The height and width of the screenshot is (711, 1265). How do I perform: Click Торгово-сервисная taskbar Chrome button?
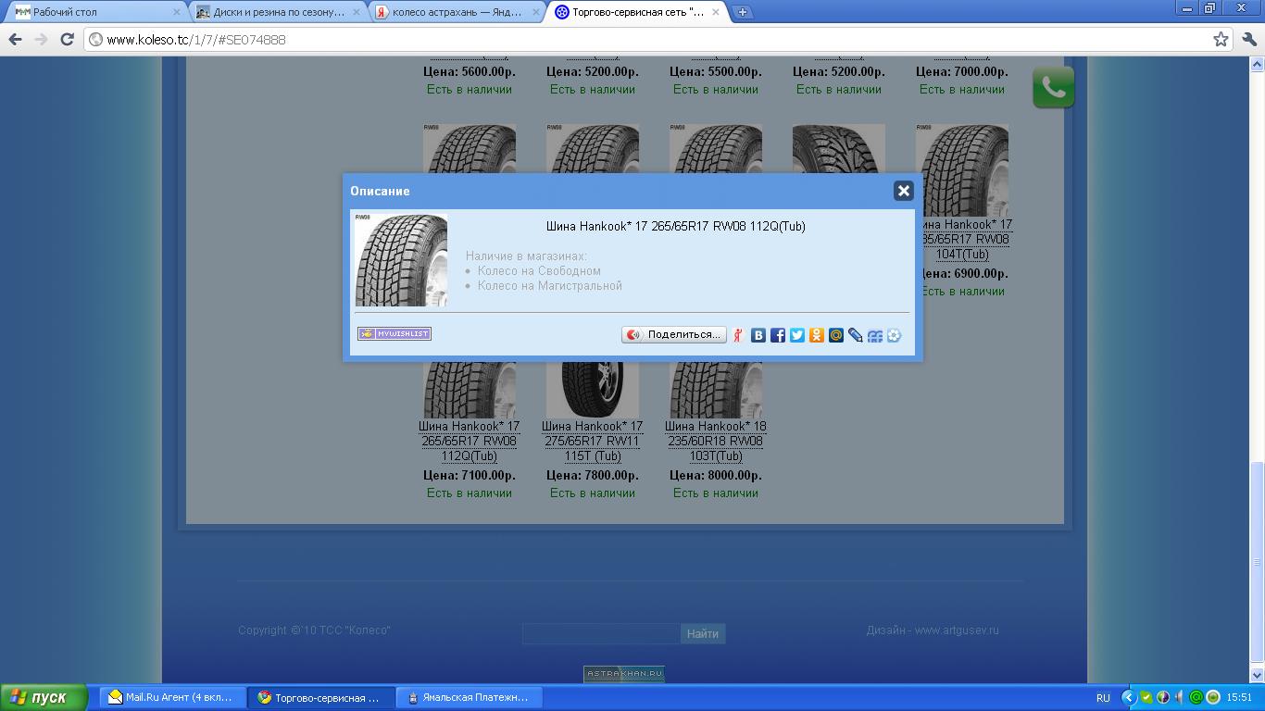(x=320, y=697)
